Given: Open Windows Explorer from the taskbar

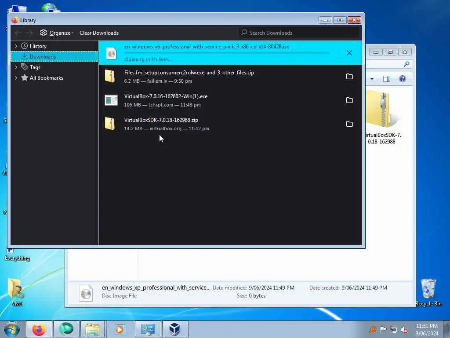Looking at the screenshot, I should coord(92,329).
